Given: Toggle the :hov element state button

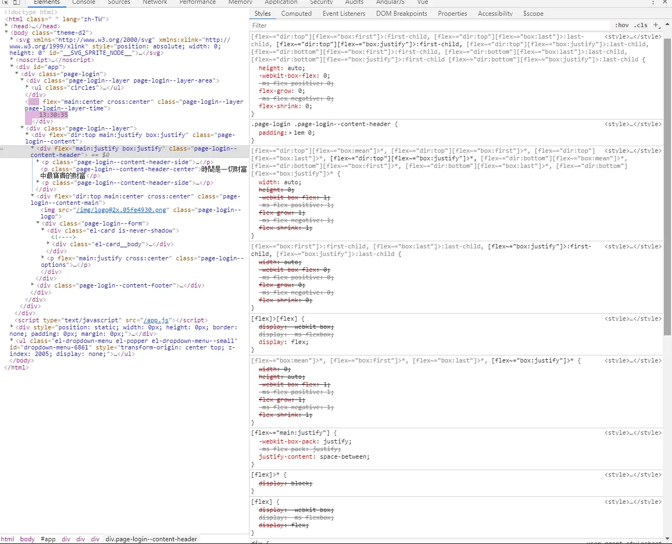Looking at the screenshot, I should tap(622, 25).
